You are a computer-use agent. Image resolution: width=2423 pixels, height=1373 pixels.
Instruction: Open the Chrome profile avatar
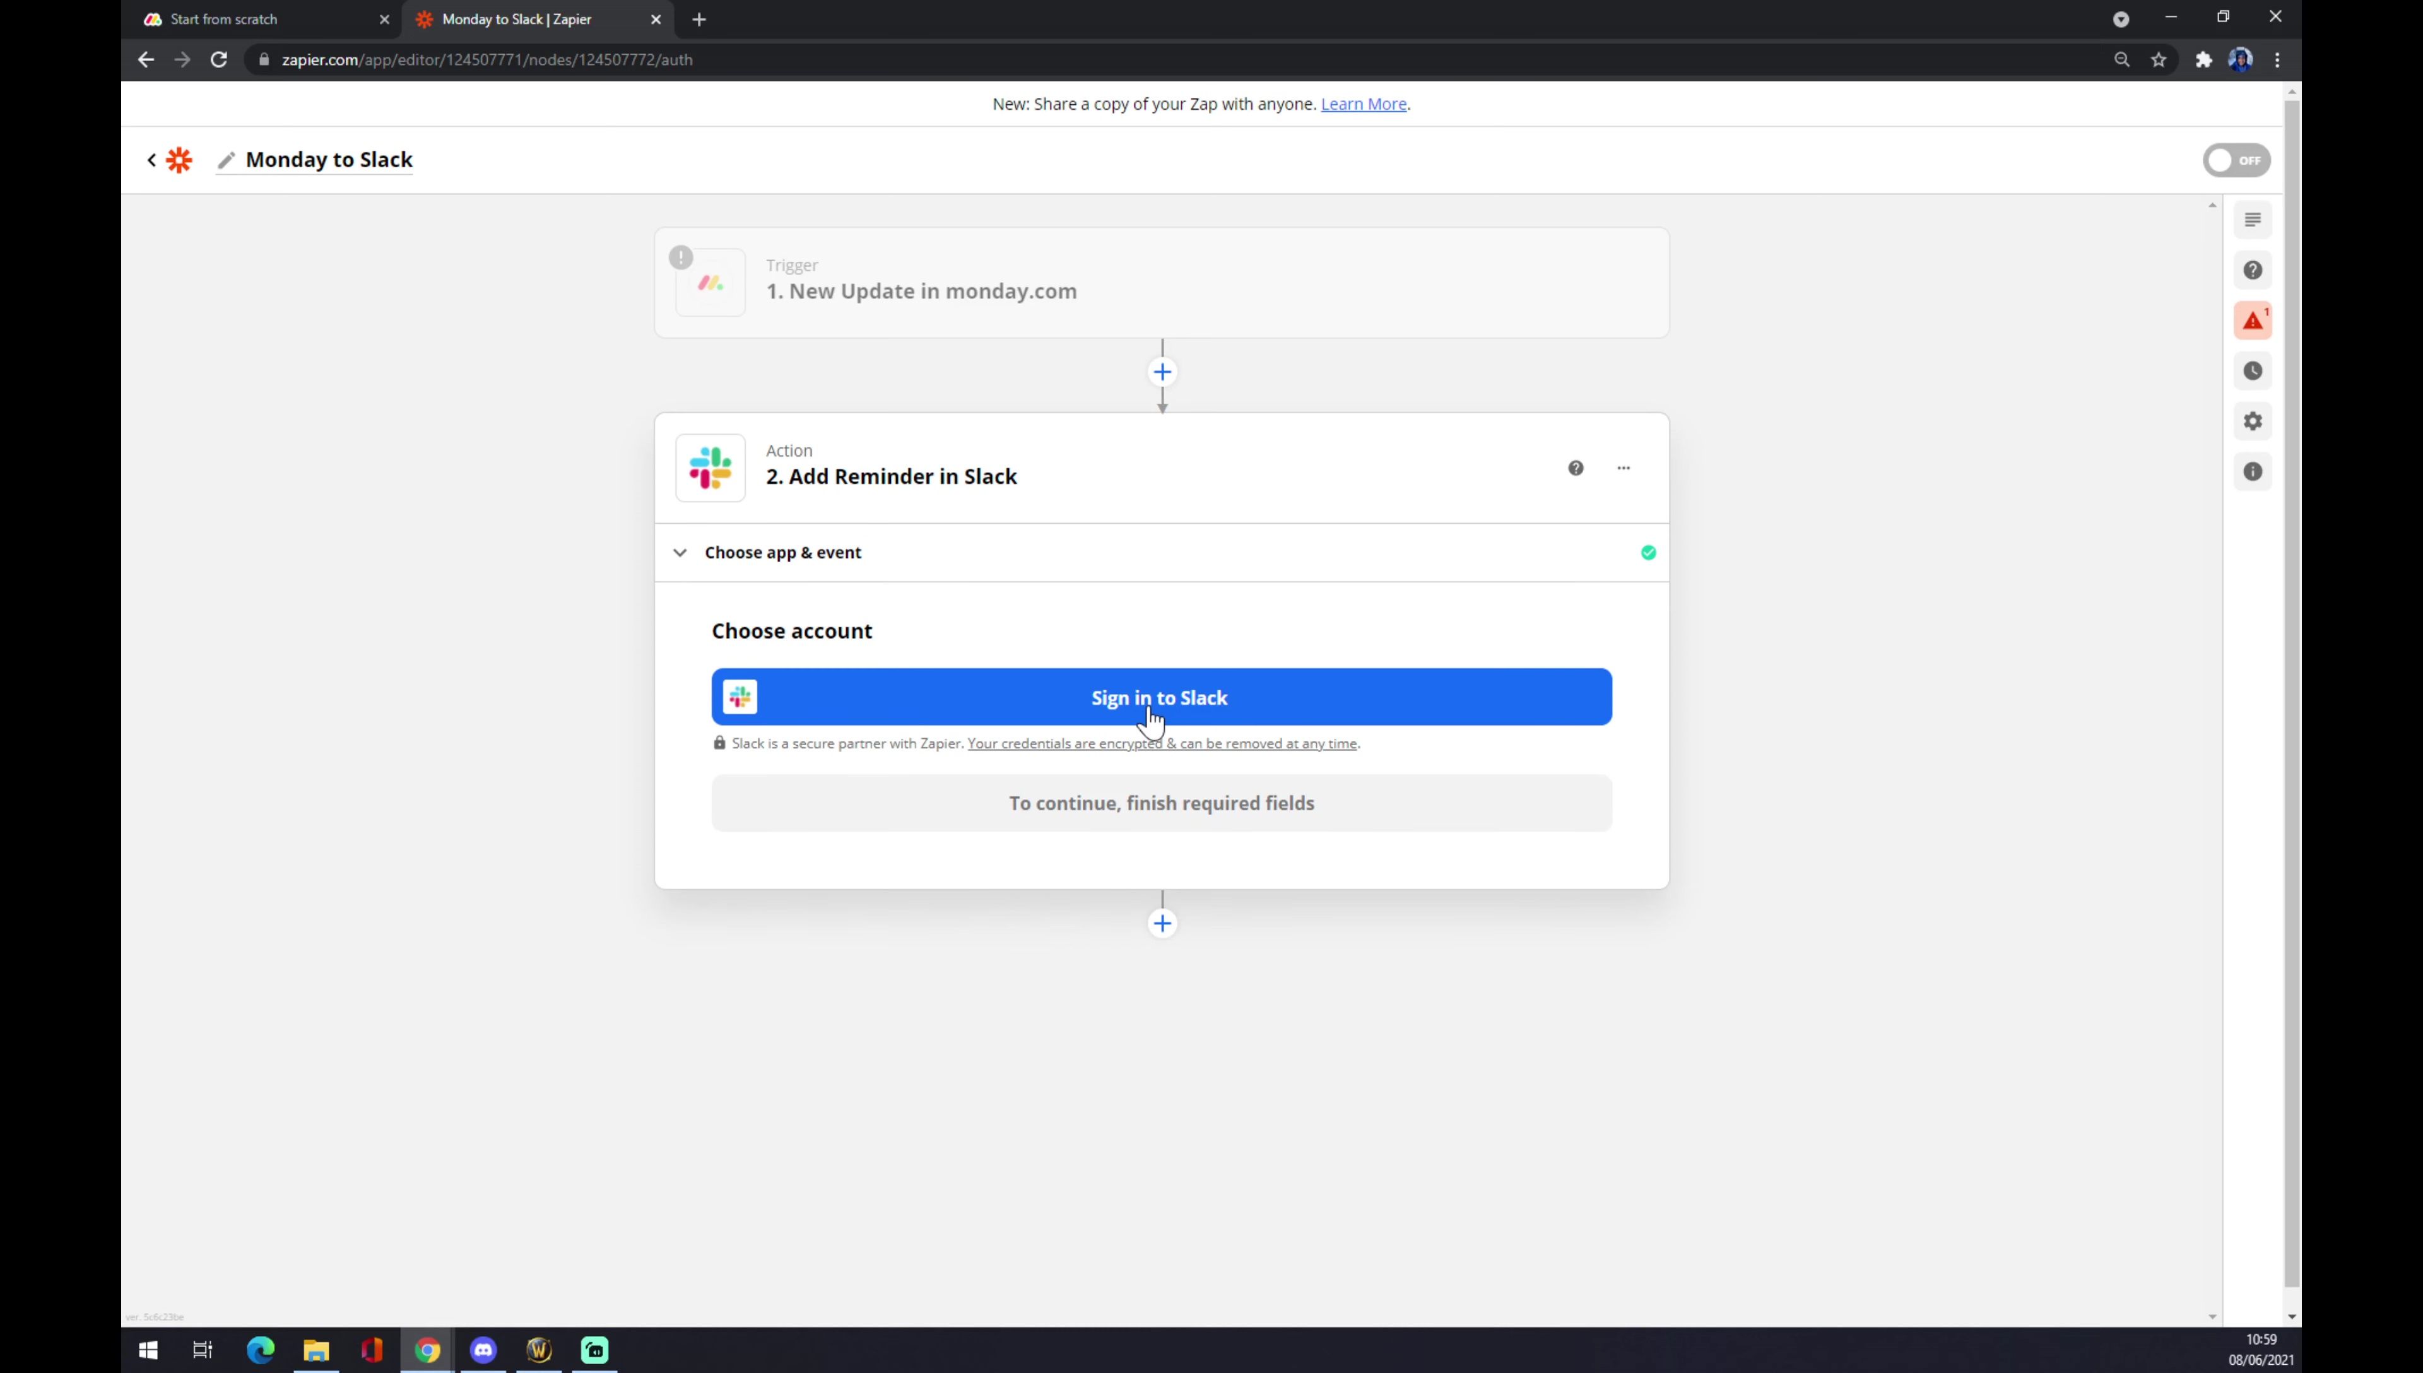pos(2240,59)
